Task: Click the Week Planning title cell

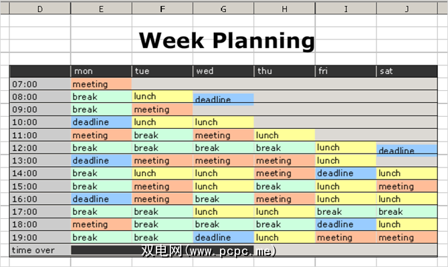Action: (x=227, y=41)
